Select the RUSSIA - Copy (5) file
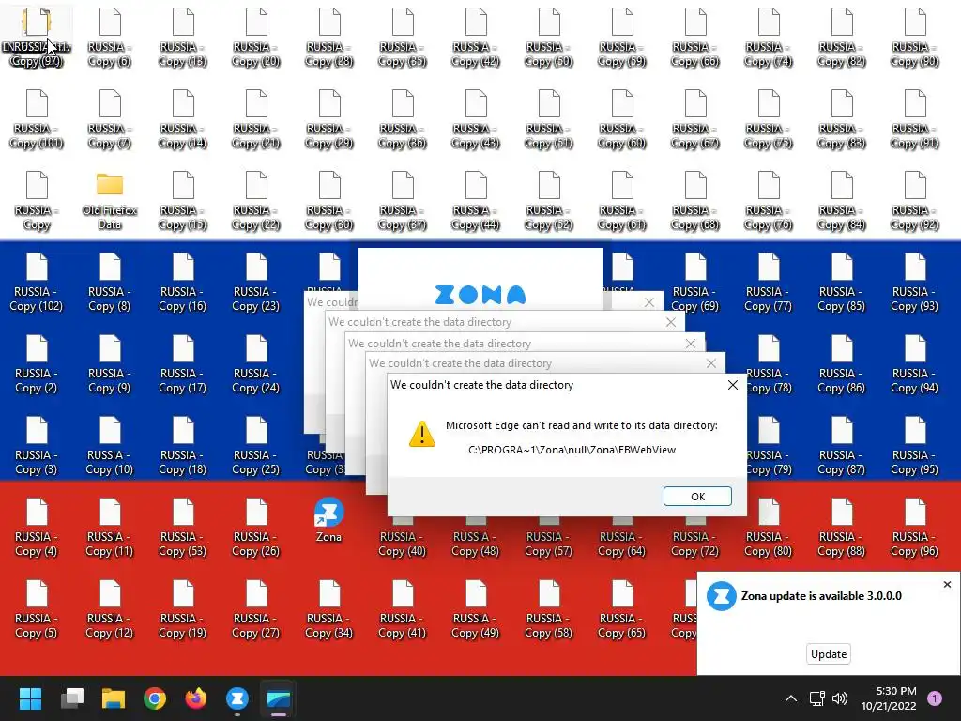Screen dimensions: 961x721 click(37, 608)
